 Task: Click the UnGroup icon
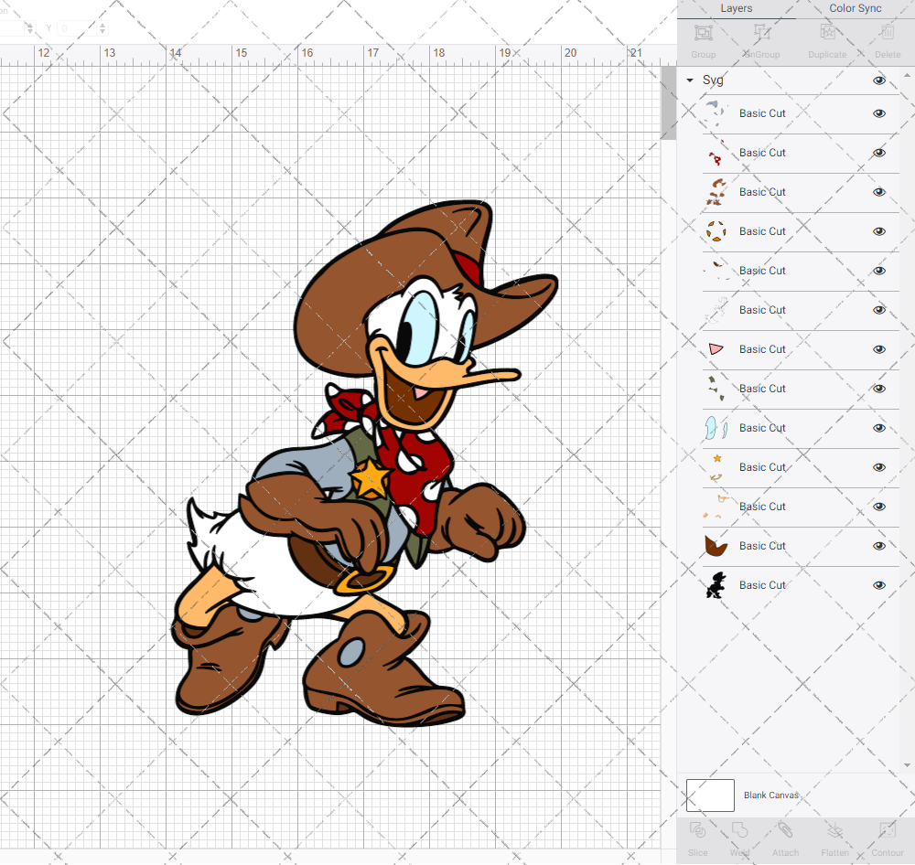762,32
